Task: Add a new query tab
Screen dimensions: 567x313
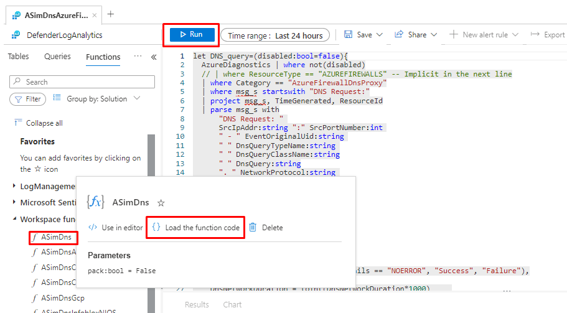Action: pyautogui.click(x=111, y=14)
